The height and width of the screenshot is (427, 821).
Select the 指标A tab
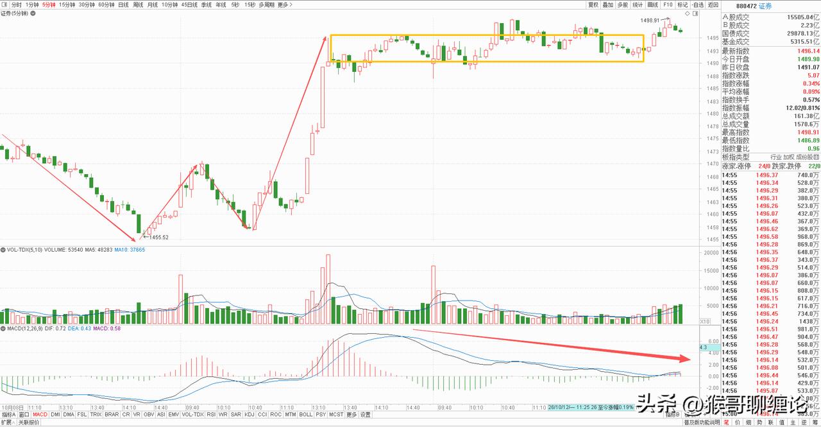tap(8, 415)
